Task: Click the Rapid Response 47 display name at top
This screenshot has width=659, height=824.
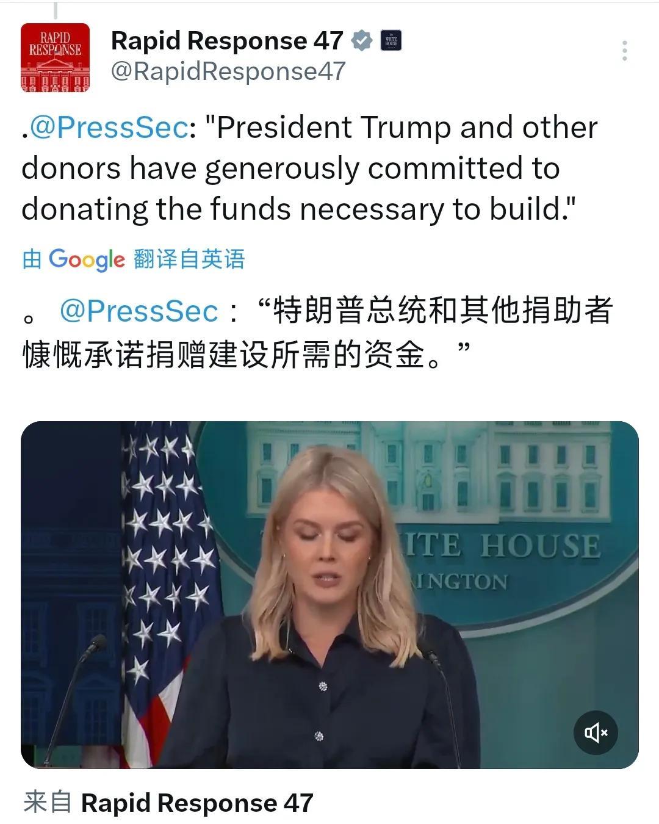Action: [227, 41]
